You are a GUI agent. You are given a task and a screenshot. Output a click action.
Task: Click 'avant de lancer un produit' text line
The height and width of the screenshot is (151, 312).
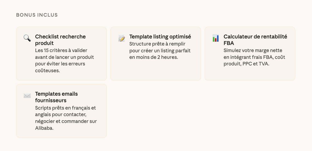64,57
